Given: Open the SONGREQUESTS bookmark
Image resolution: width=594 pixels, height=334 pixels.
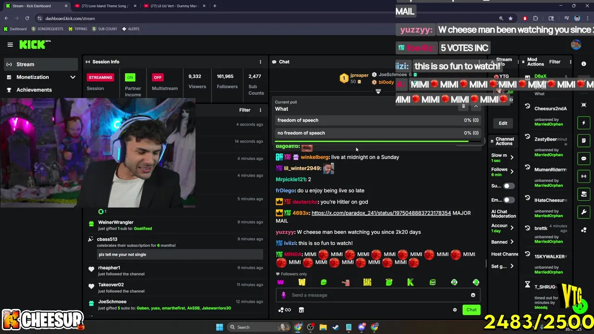Looking at the screenshot, I should (47, 29).
